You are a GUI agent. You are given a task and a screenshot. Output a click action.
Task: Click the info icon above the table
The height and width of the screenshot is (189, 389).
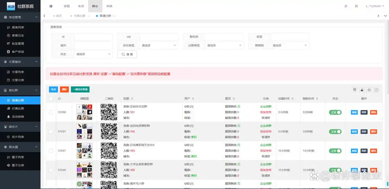click(376, 90)
